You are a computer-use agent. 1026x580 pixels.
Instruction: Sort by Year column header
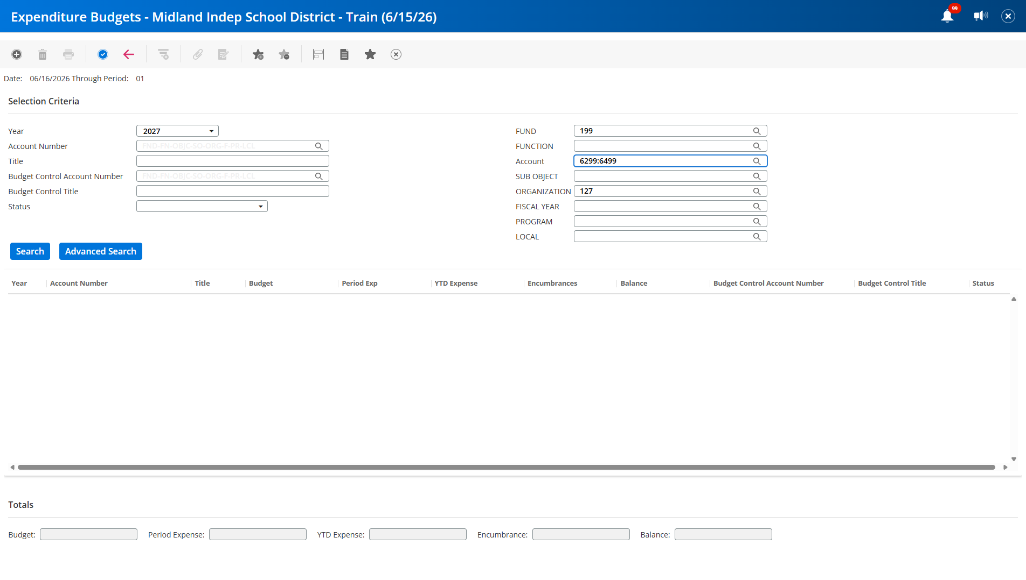(x=19, y=283)
